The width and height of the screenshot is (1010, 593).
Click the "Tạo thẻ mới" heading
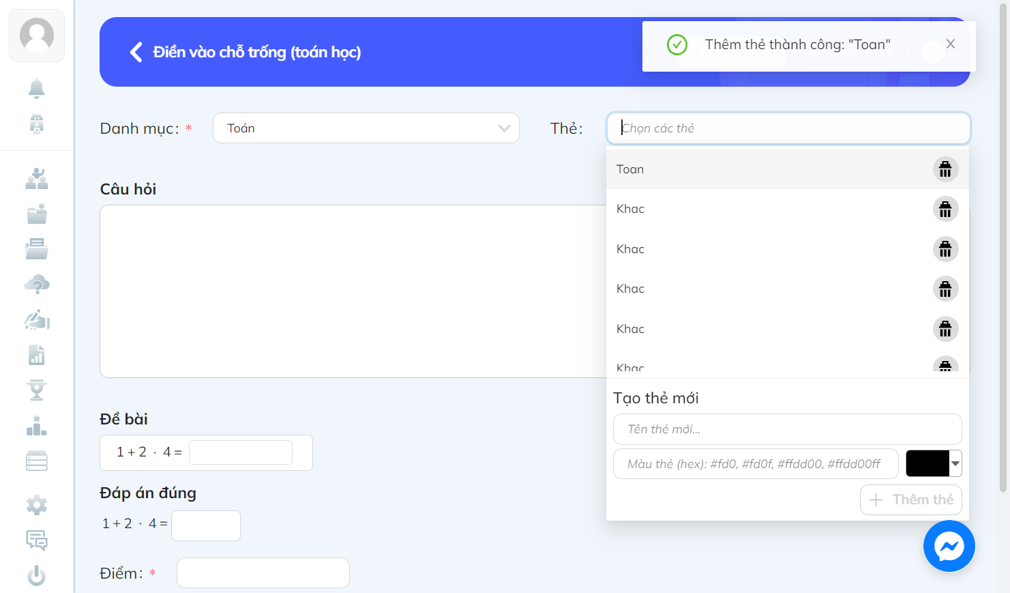point(656,398)
